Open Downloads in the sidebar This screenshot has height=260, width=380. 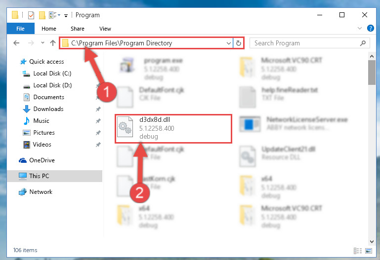(x=43, y=109)
